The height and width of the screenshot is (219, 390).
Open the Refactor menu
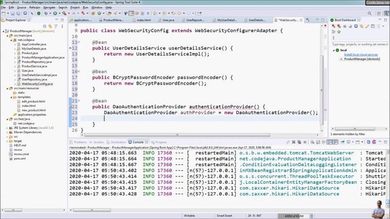[x=35, y=7]
